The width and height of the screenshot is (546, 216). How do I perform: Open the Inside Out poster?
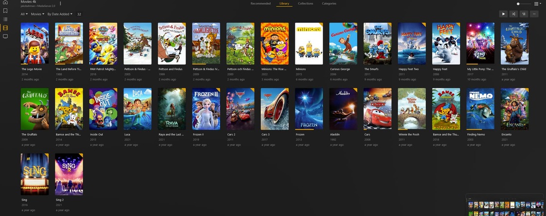click(x=103, y=109)
